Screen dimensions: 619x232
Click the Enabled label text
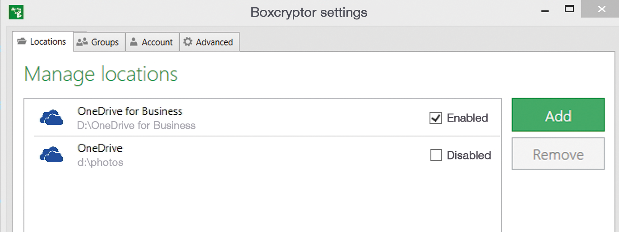coord(467,118)
